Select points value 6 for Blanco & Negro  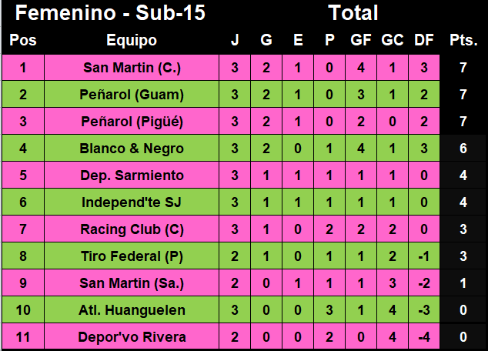[463, 148]
